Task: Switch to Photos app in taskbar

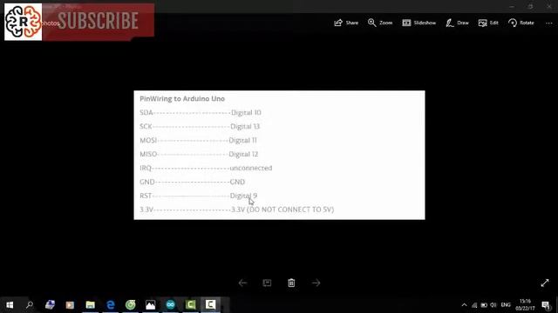Action: [x=150, y=305]
